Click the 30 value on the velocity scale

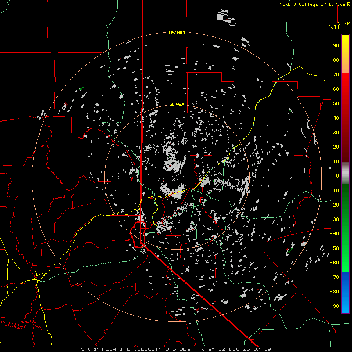tap(336, 133)
